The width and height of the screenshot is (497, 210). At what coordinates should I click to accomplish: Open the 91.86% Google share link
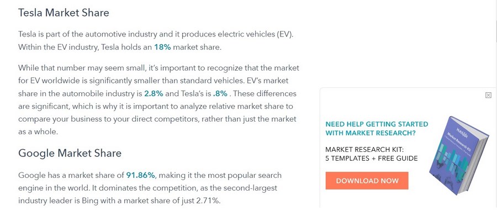(140, 175)
